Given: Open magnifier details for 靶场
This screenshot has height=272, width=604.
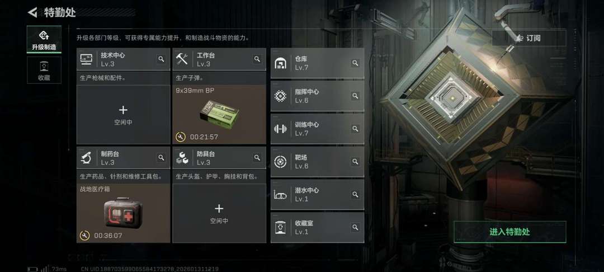Looking at the screenshot, I should click(355, 162).
